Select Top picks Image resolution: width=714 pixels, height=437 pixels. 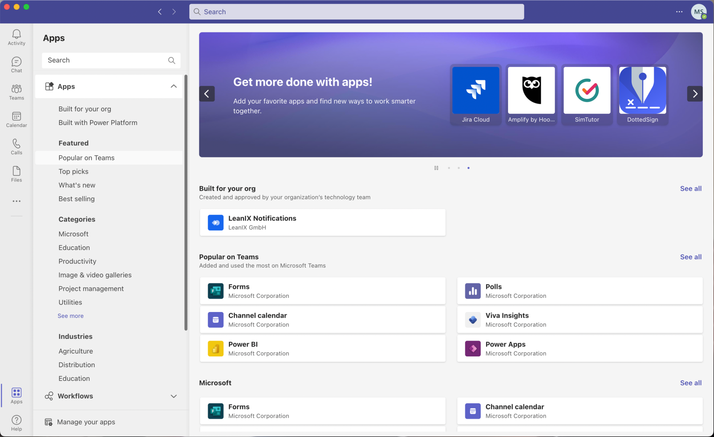[73, 172]
